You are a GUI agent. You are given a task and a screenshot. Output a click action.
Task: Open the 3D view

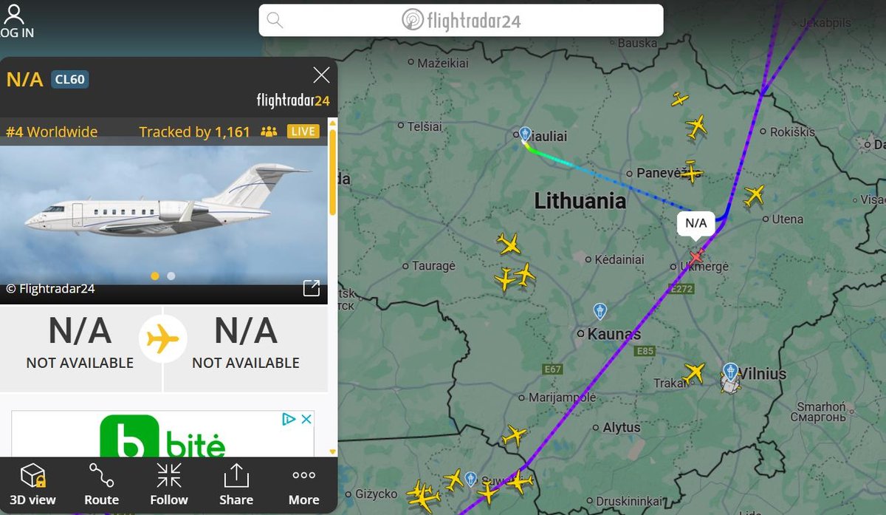click(x=32, y=483)
